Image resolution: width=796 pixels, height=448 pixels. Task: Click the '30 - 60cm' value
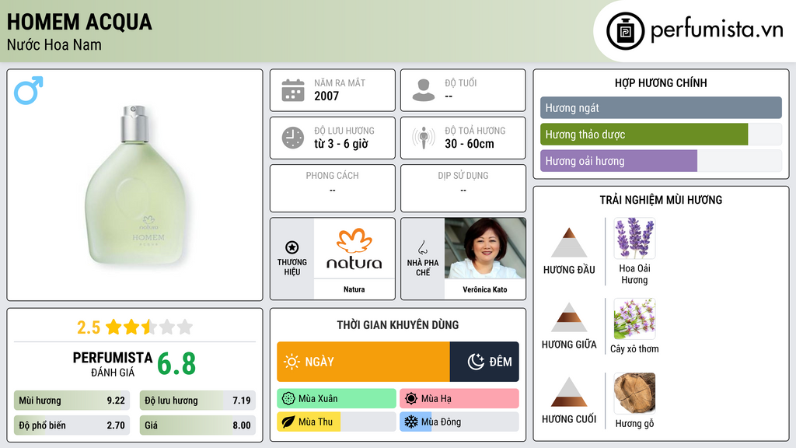[470, 144]
